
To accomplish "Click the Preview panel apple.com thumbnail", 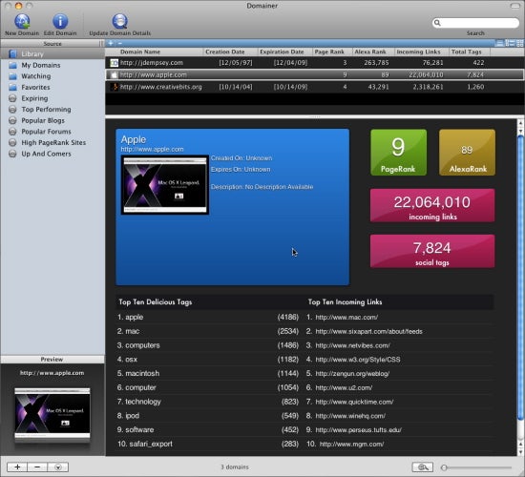I will [x=52, y=413].
